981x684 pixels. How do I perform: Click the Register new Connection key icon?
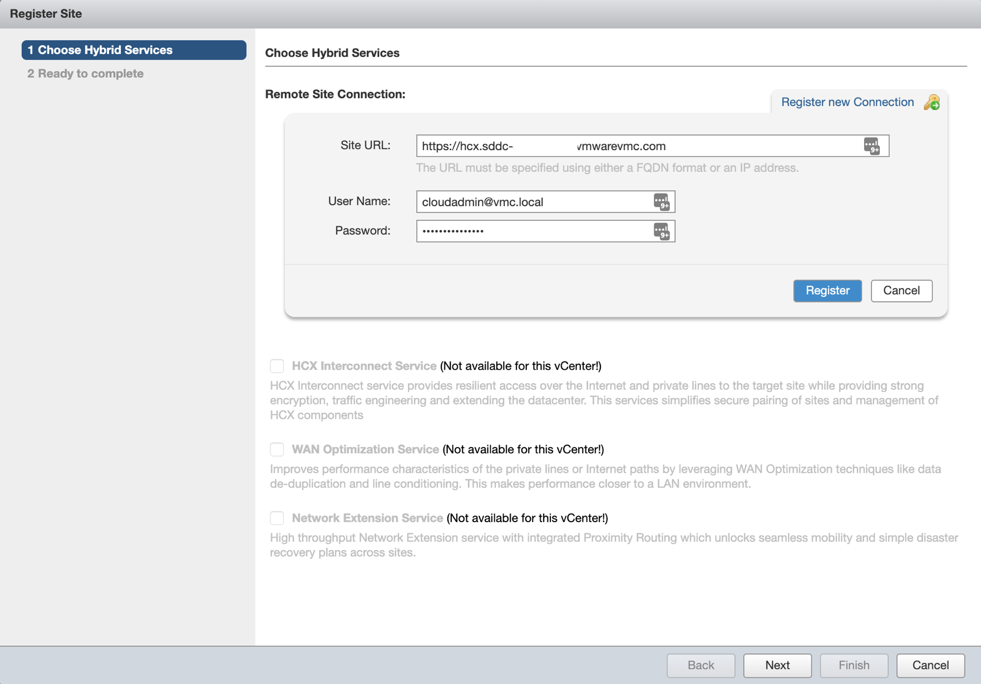click(932, 102)
